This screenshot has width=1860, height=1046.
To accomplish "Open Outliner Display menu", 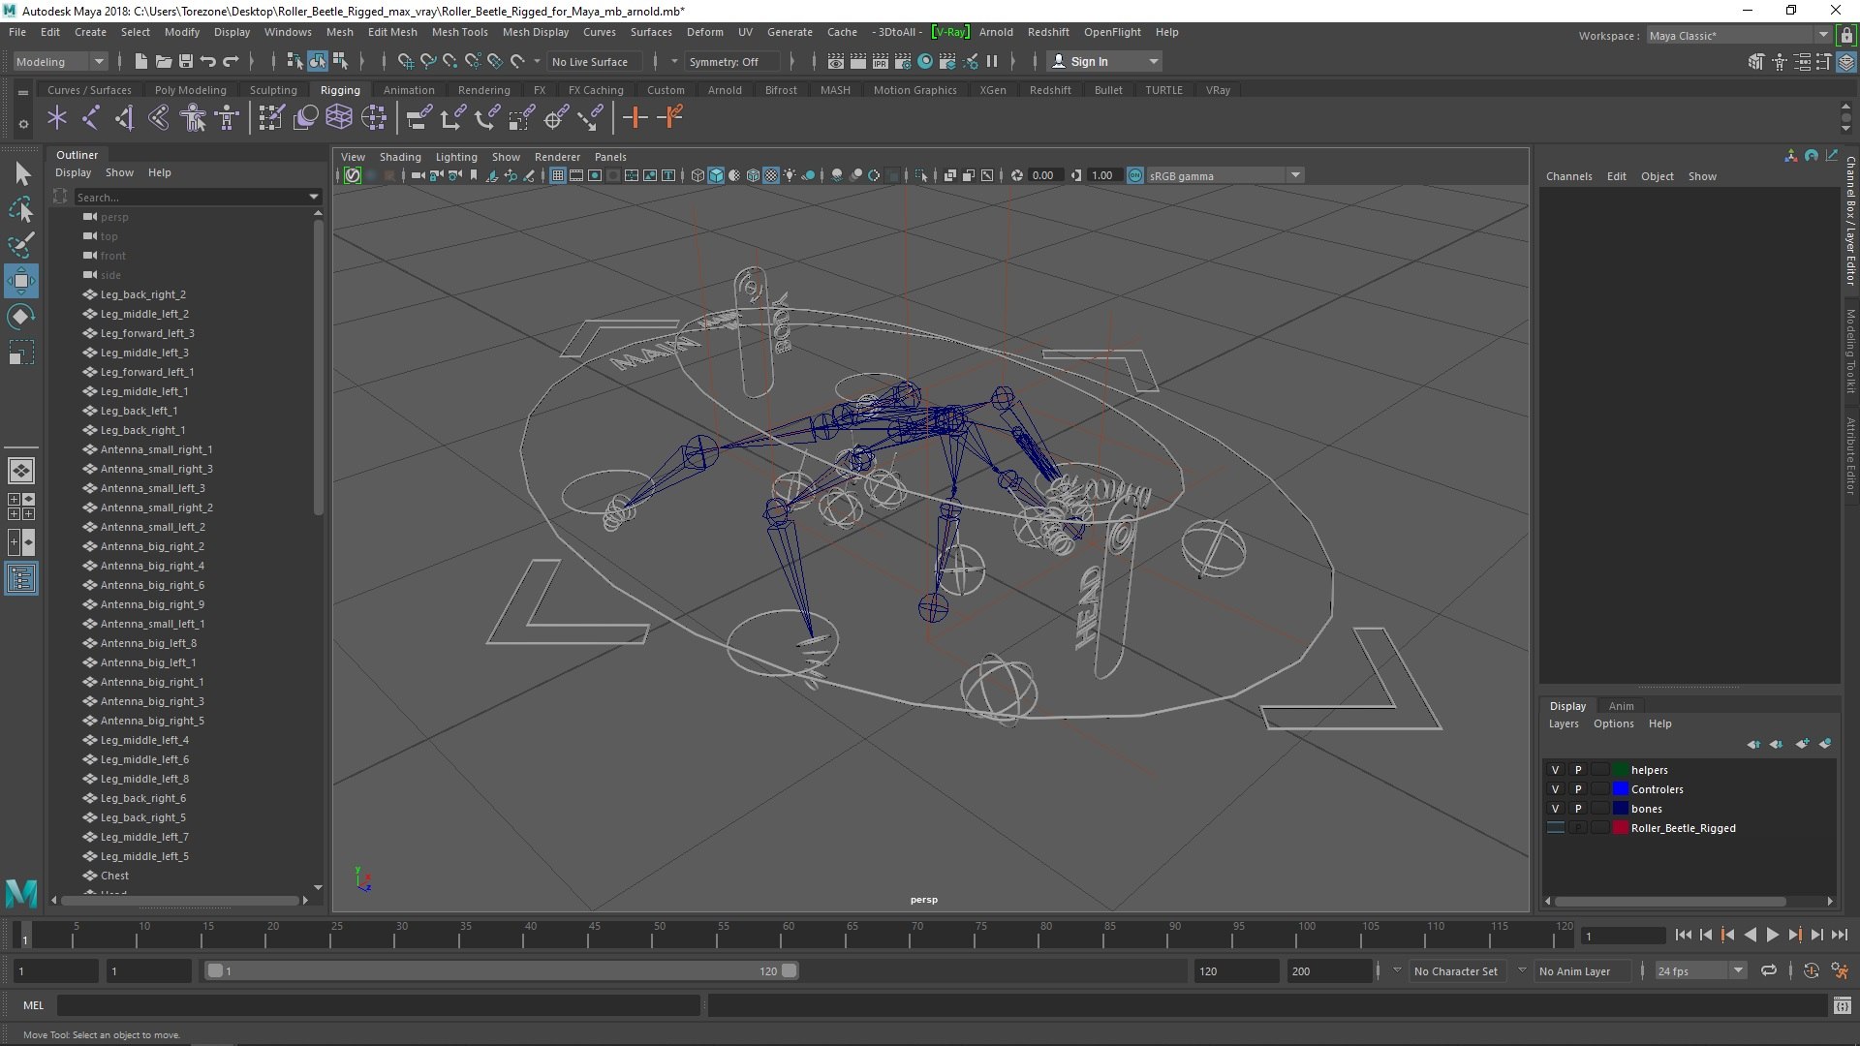I will 73,172.
